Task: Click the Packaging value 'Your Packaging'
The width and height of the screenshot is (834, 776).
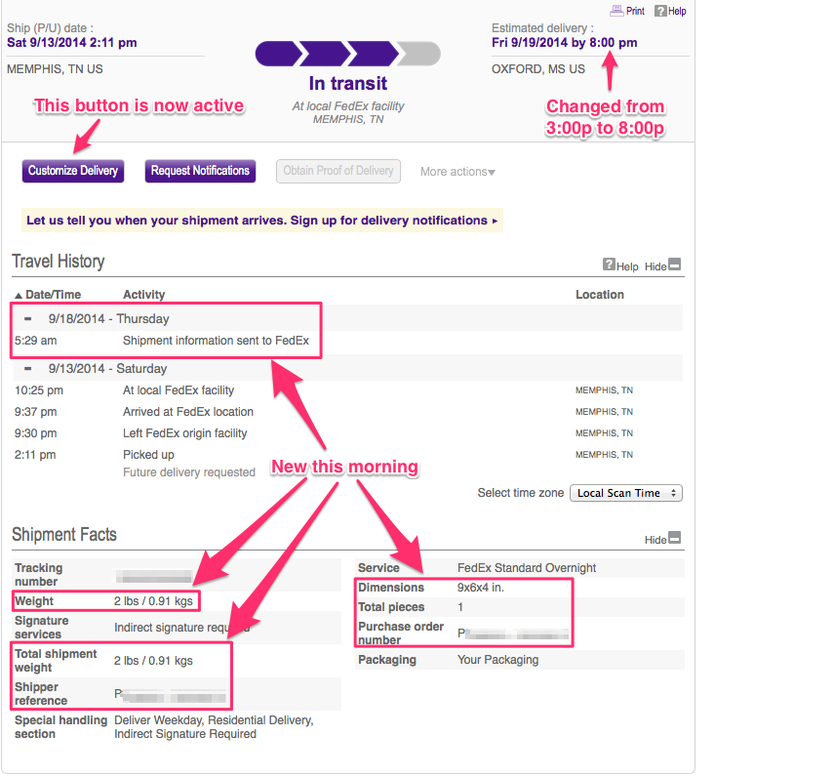Action: [x=497, y=660]
